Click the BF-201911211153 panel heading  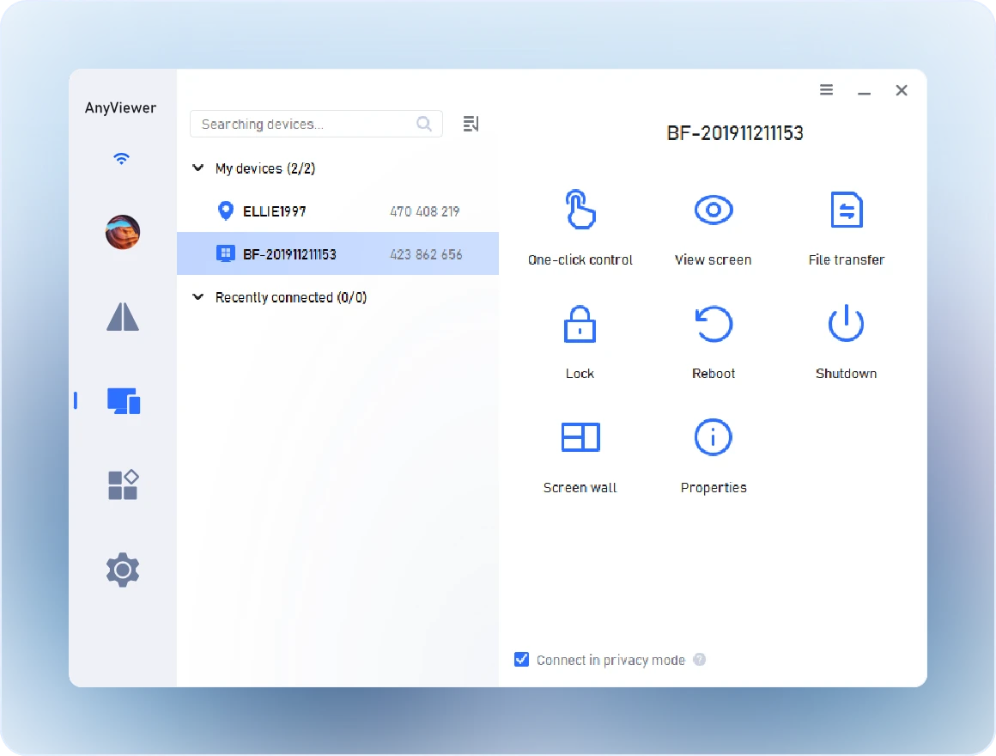pos(735,133)
